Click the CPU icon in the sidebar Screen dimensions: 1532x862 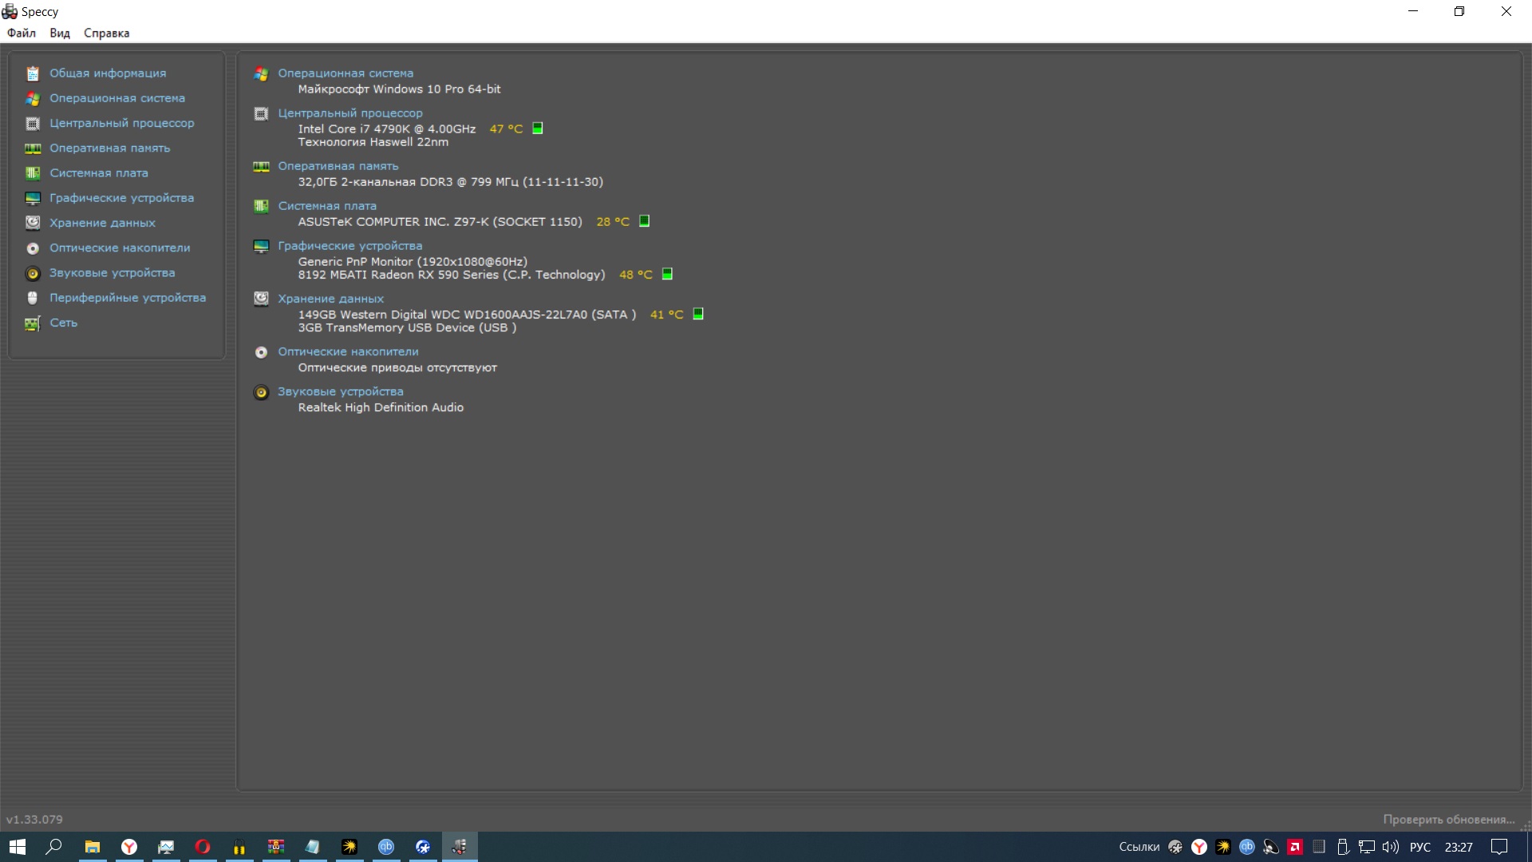(33, 124)
